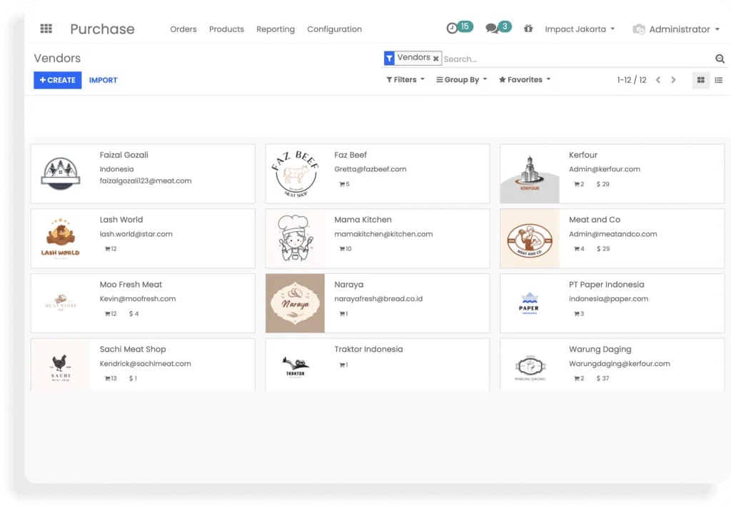
Task: Open the activities clock icon showing 15
Action: (x=453, y=29)
